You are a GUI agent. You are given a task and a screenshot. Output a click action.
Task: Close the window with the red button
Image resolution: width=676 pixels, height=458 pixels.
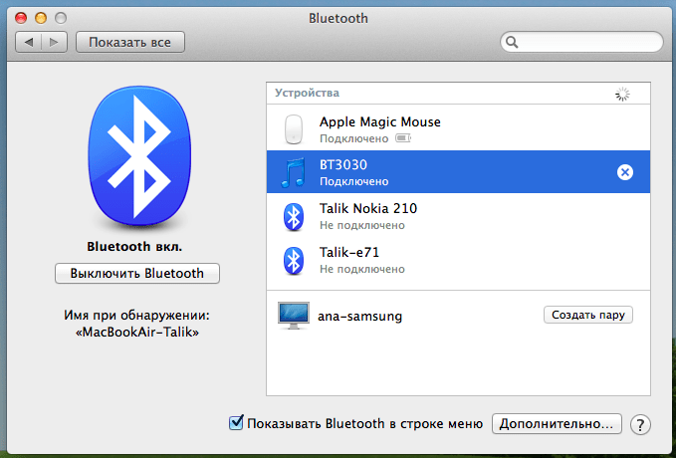pyautogui.click(x=21, y=18)
